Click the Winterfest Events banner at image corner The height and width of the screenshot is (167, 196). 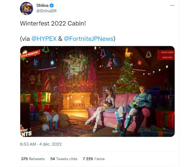(x=26, y=131)
